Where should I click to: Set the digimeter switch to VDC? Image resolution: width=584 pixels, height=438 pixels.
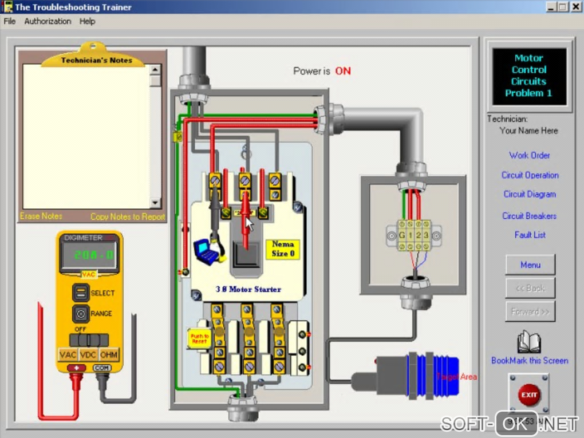coord(88,354)
